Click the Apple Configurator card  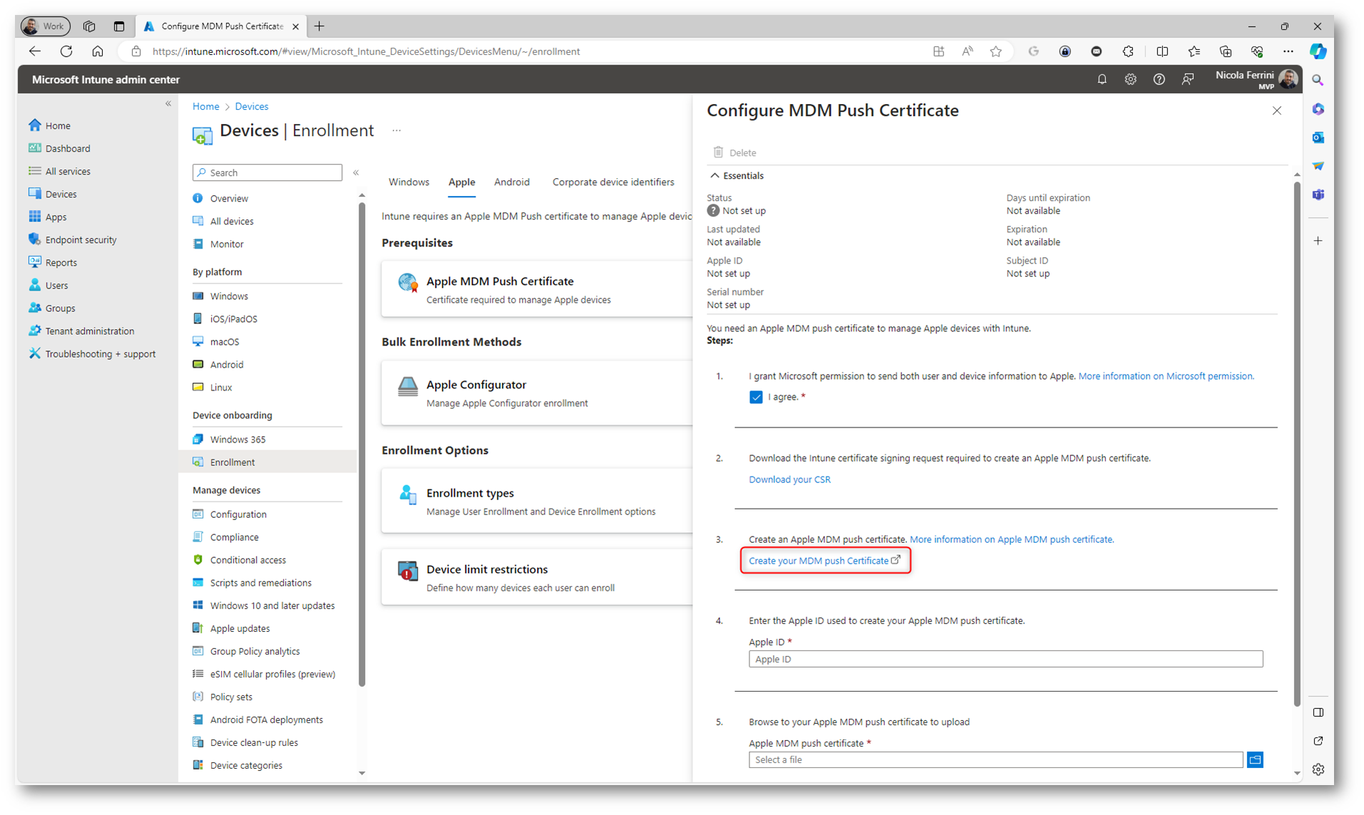536,393
